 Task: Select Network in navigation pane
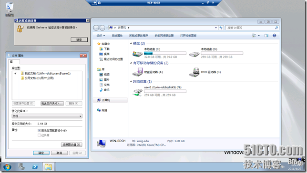click(102, 110)
